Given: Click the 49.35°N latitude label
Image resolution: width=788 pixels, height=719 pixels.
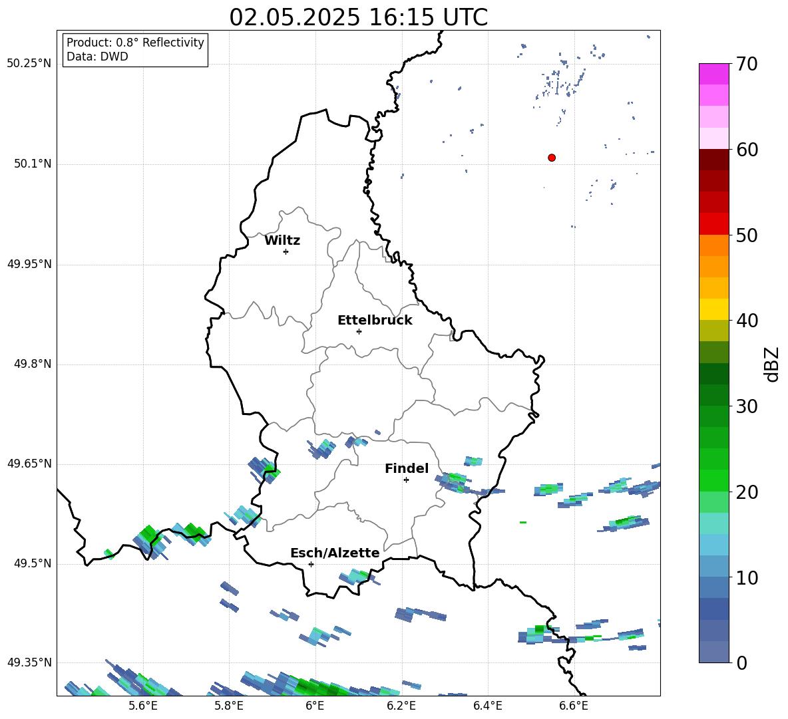Looking at the screenshot, I should (x=29, y=662).
